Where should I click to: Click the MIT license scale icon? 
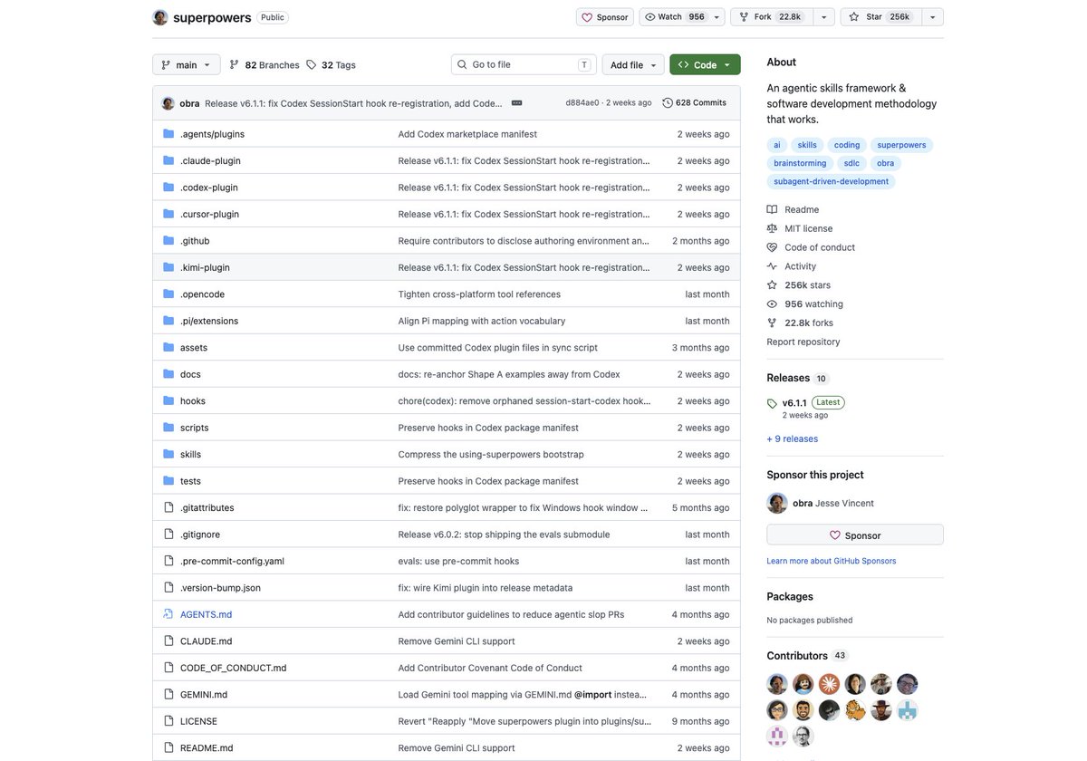[772, 228]
